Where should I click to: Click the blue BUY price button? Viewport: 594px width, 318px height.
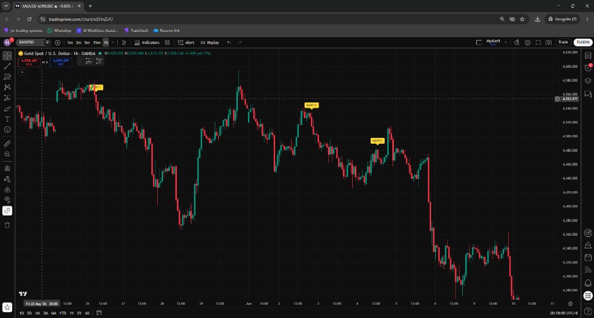pyautogui.click(x=61, y=61)
